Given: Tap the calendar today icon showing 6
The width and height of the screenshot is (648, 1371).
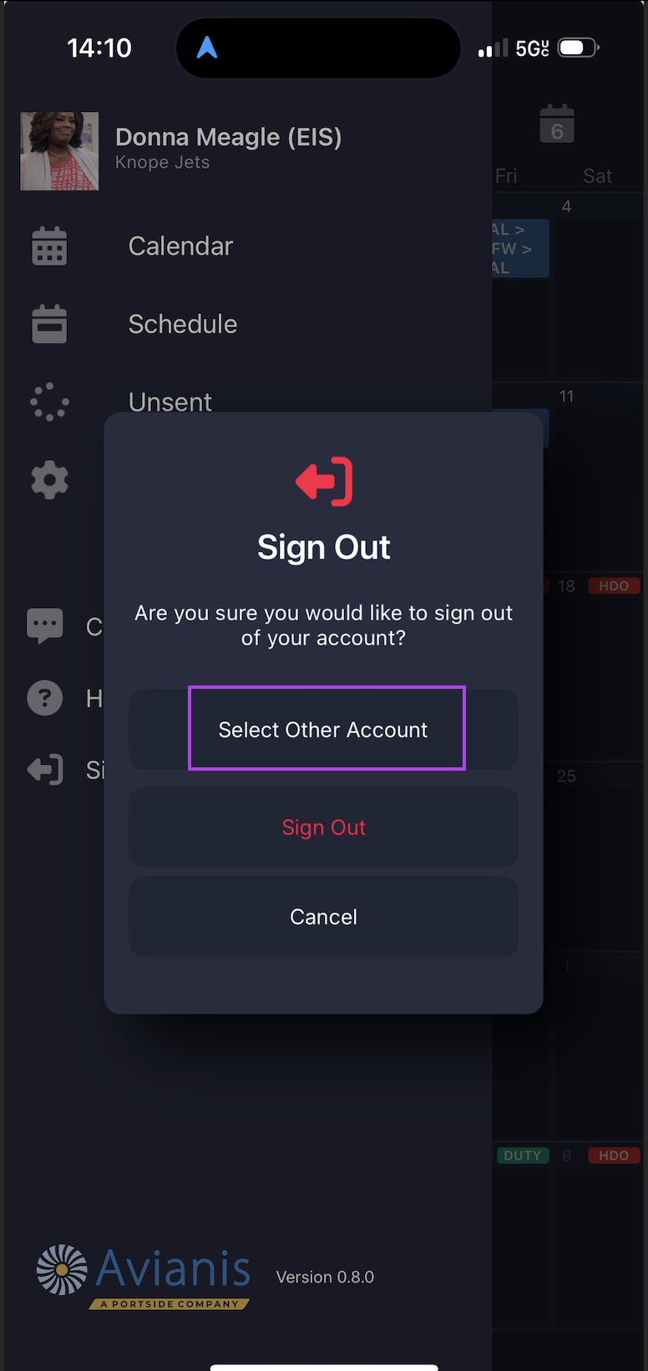Looking at the screenshot, I should click(x=557, y=124).
